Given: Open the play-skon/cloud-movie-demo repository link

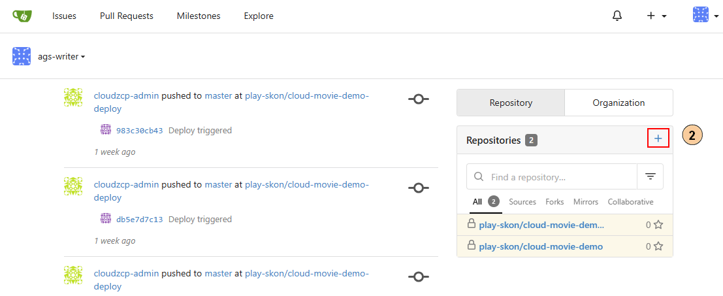Looking at the screenshot, I should [x=541, y=246].
